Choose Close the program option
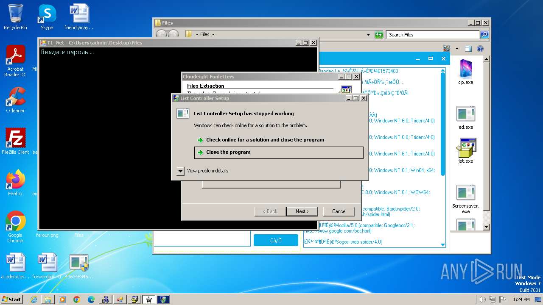The image size is (543, 305). coord(279,152)
